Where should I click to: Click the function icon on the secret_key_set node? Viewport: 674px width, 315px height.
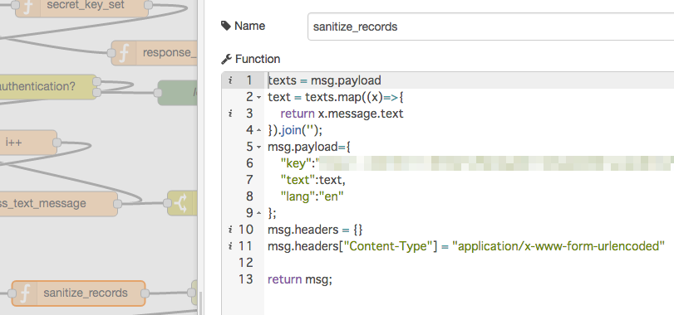coord(28,6)
